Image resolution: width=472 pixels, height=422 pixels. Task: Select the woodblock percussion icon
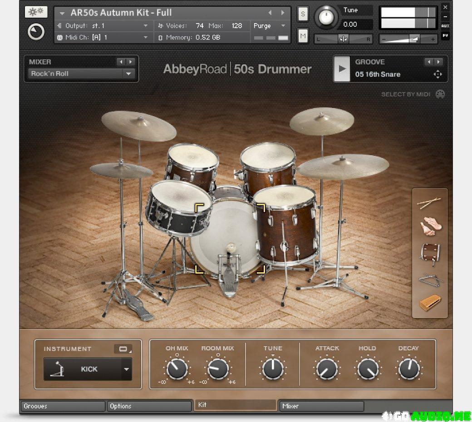[429, 303]
